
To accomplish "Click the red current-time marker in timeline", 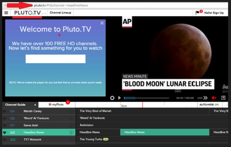I will pyautogui.click(x=143, y=105).
